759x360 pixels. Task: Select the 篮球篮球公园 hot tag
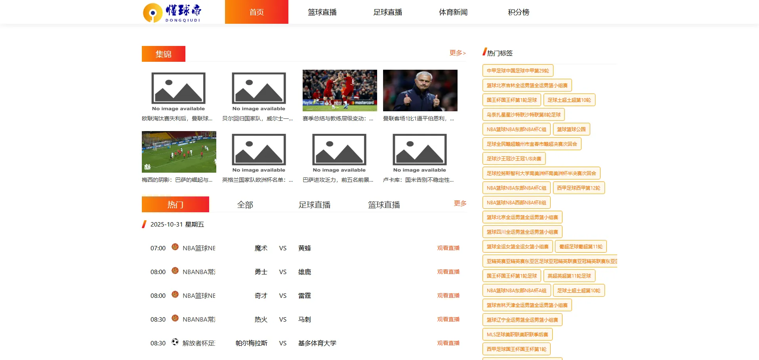pyautogui.click(x=571, y=130)
